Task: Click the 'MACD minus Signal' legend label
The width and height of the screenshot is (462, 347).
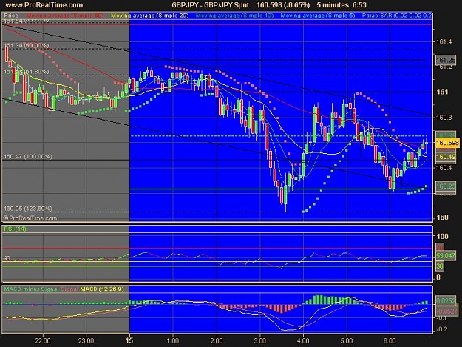Action: pyautogui.click(x=31, y=289)
